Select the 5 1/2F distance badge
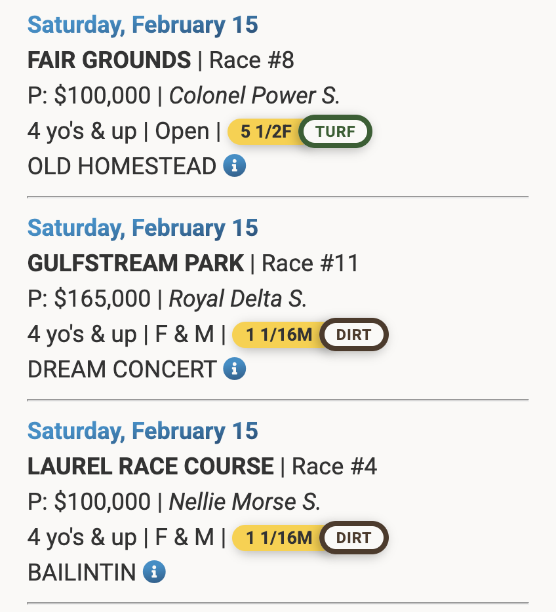556x612 pixels. (x=264, y=132)
